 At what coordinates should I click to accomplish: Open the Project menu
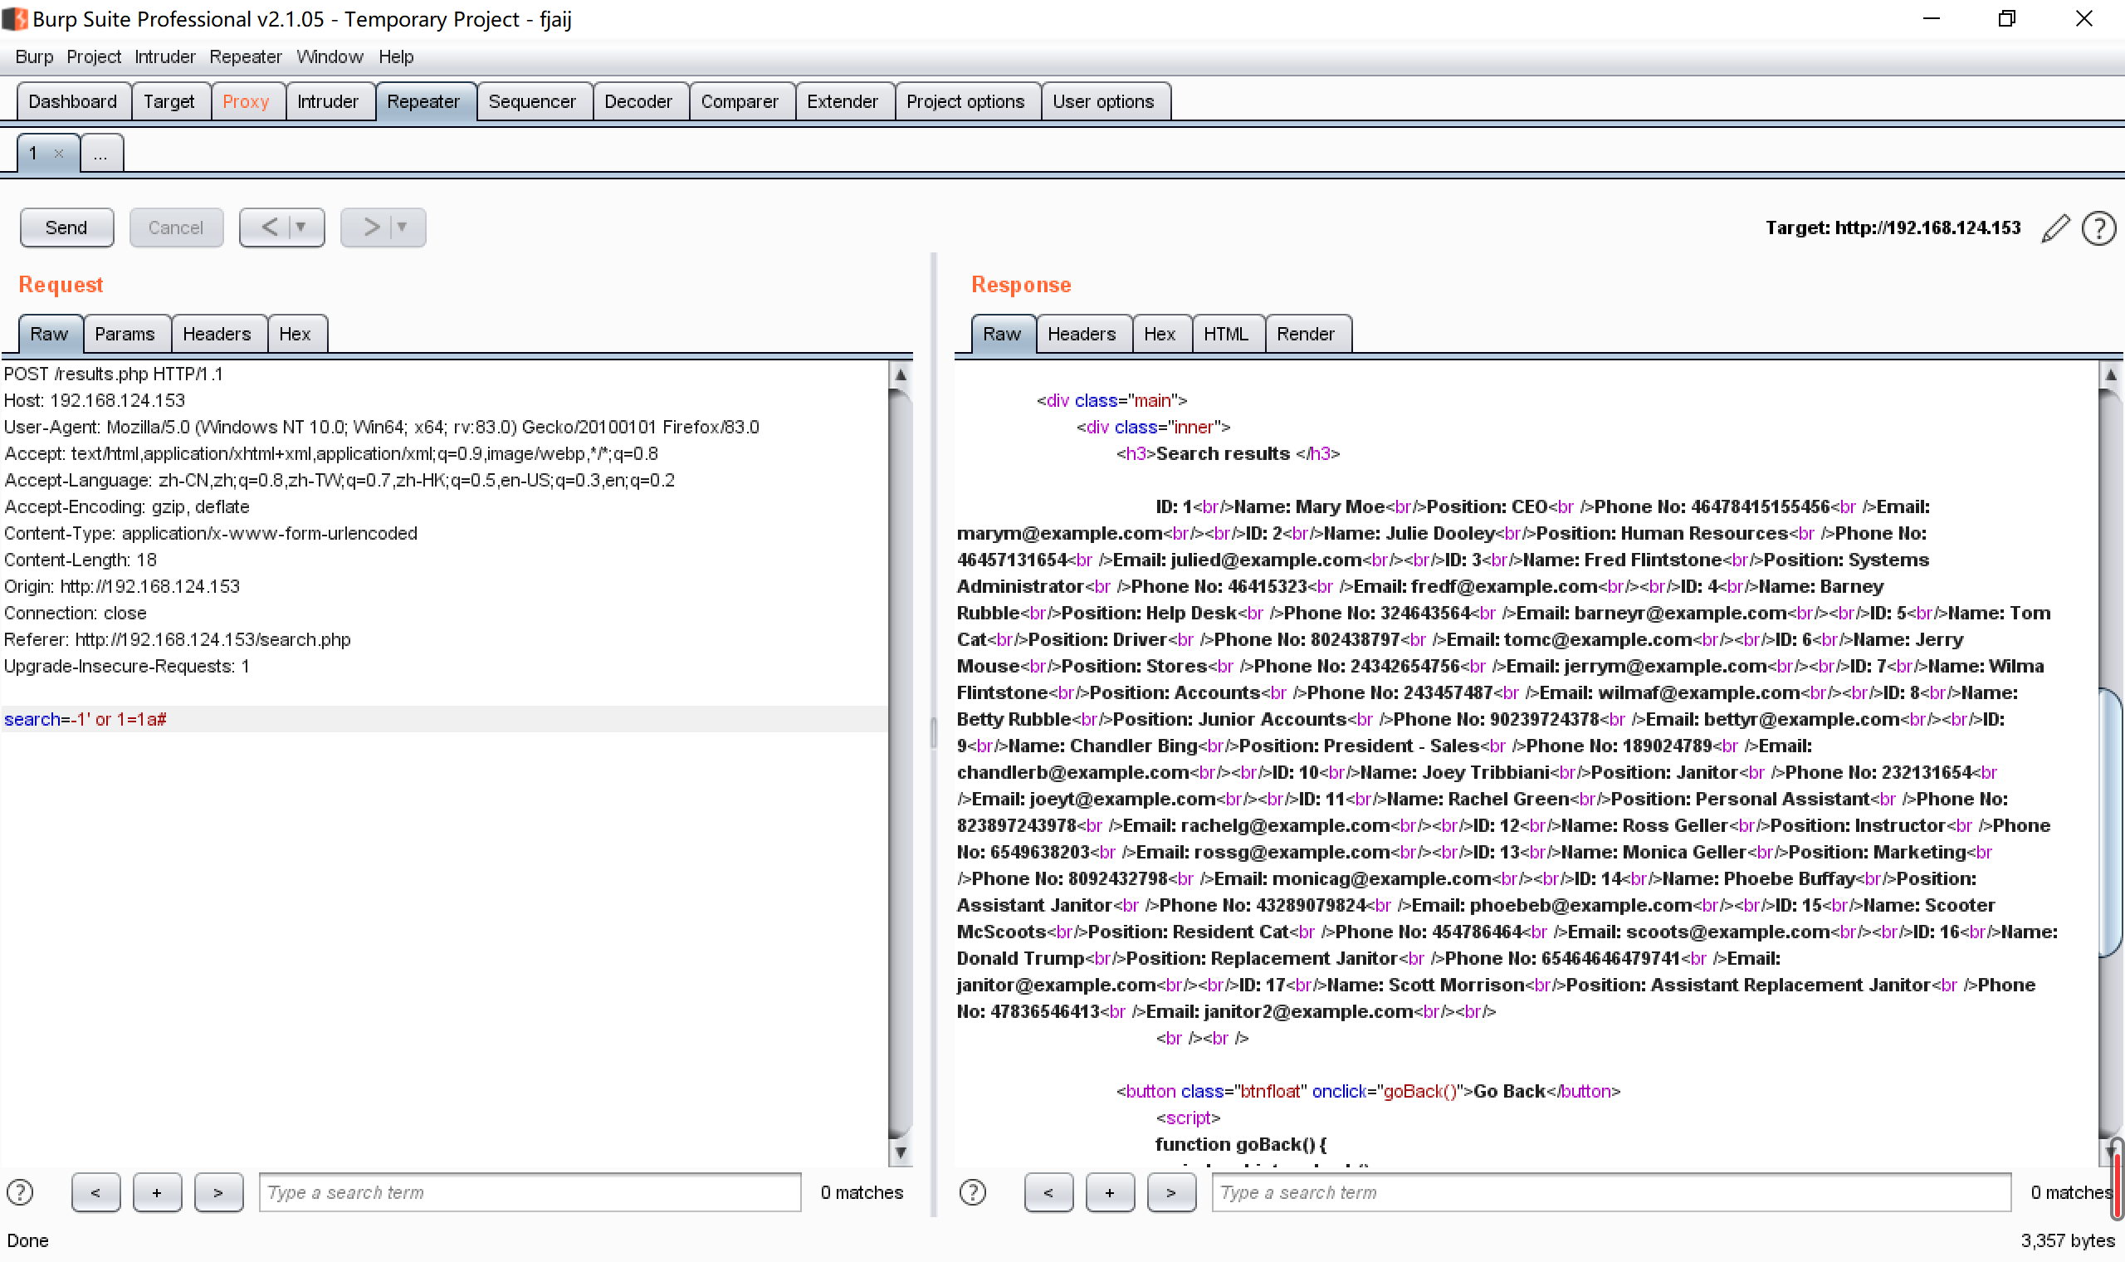tap(94, 57)
